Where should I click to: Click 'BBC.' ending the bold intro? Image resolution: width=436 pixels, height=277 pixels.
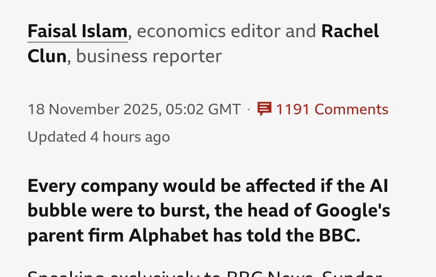coord(338,236)
